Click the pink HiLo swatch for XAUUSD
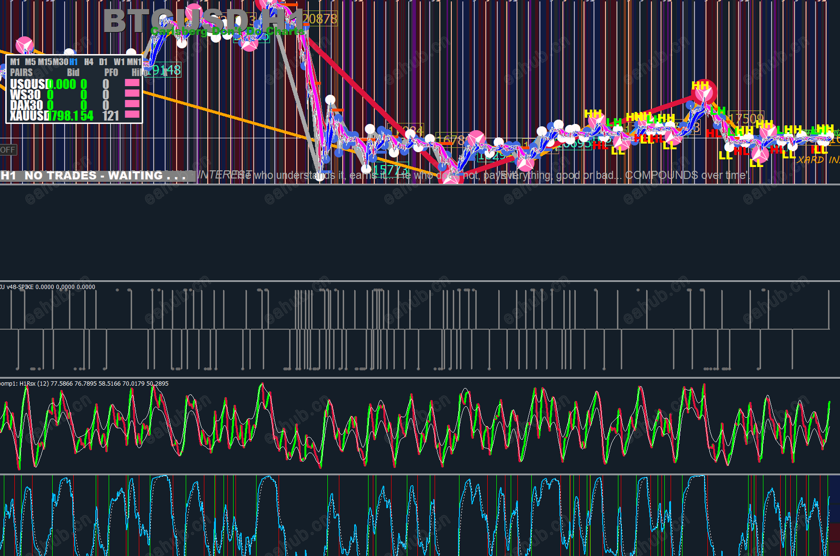 click(132, 114)
